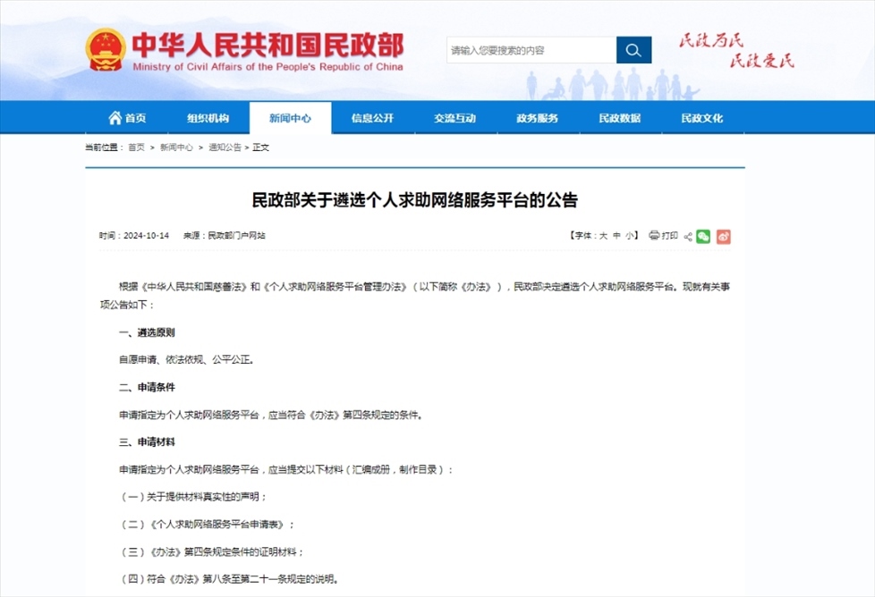This screenshot has width=875, height=597.
Task: Open the 政务服务 navigation item
Action: click(x=537, y=118)
